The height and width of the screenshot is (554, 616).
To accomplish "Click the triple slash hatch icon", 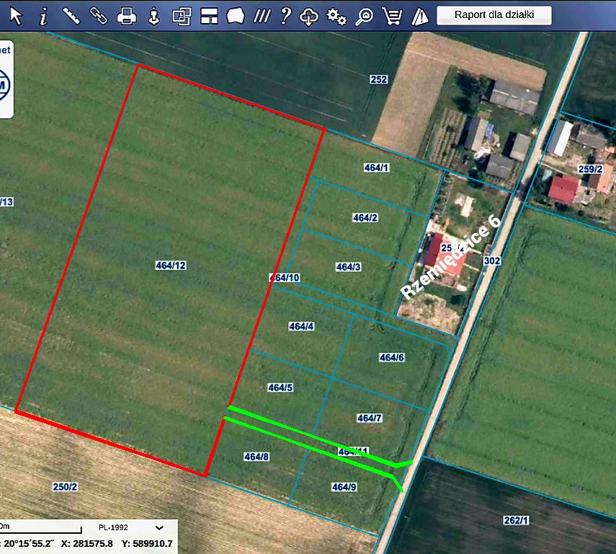I will point(262,17).
